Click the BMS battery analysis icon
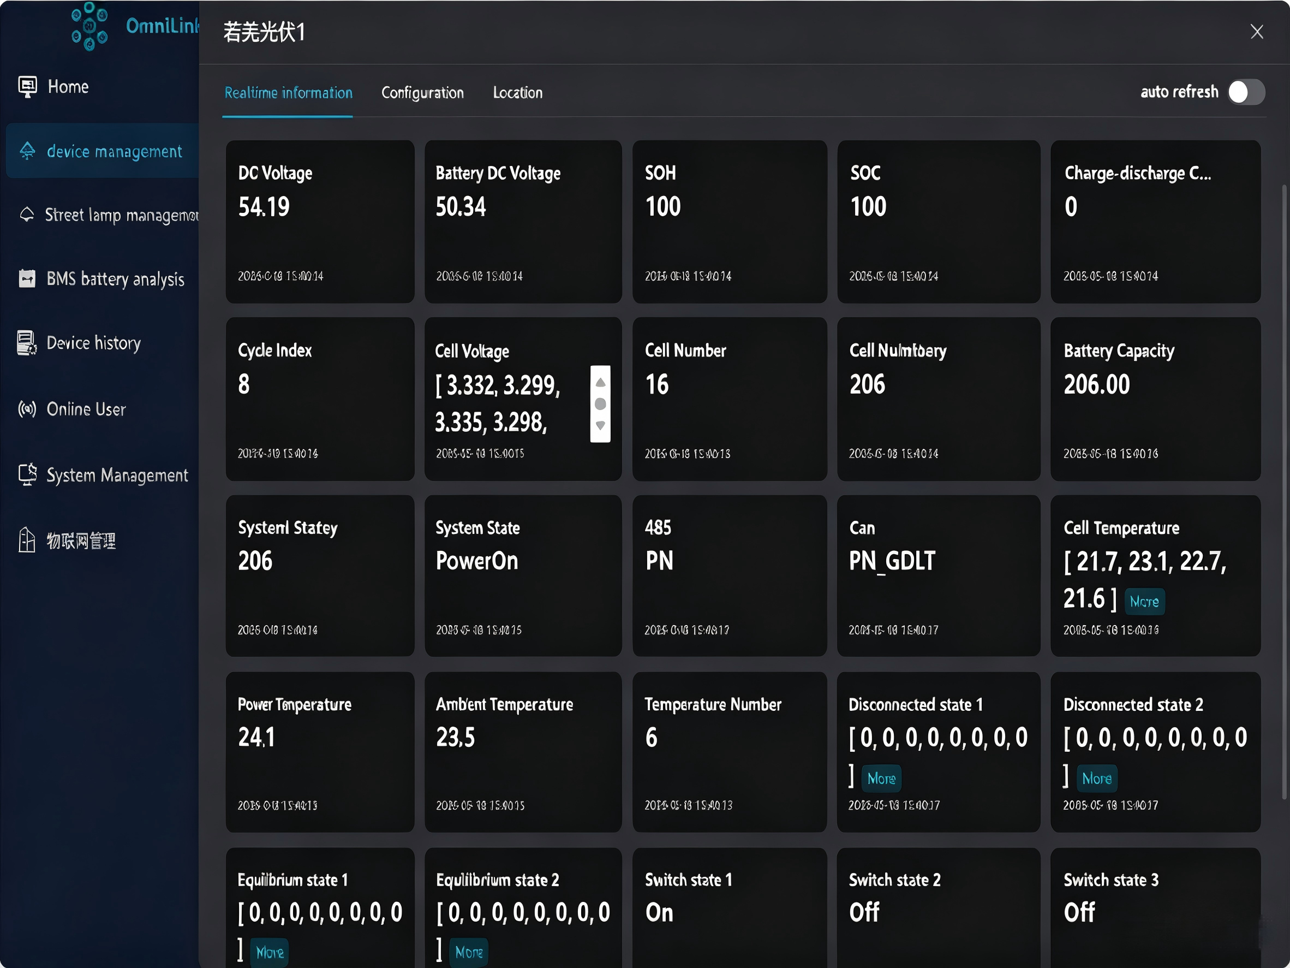 (x=27, y=278)
